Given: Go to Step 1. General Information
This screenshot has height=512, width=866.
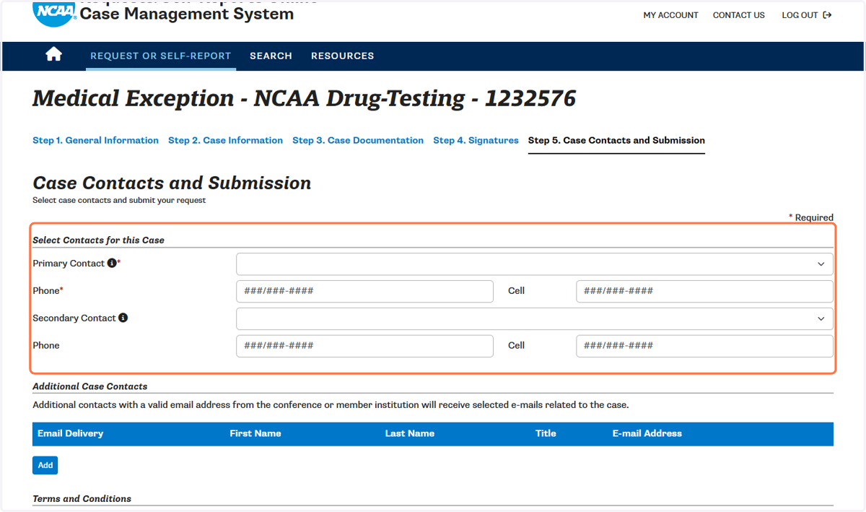Looking at the screenshot, I should tap(95, 140).
